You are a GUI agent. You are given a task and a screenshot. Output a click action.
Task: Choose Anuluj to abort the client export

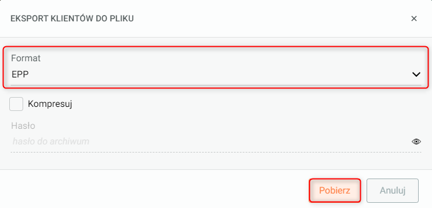point(392,191)
